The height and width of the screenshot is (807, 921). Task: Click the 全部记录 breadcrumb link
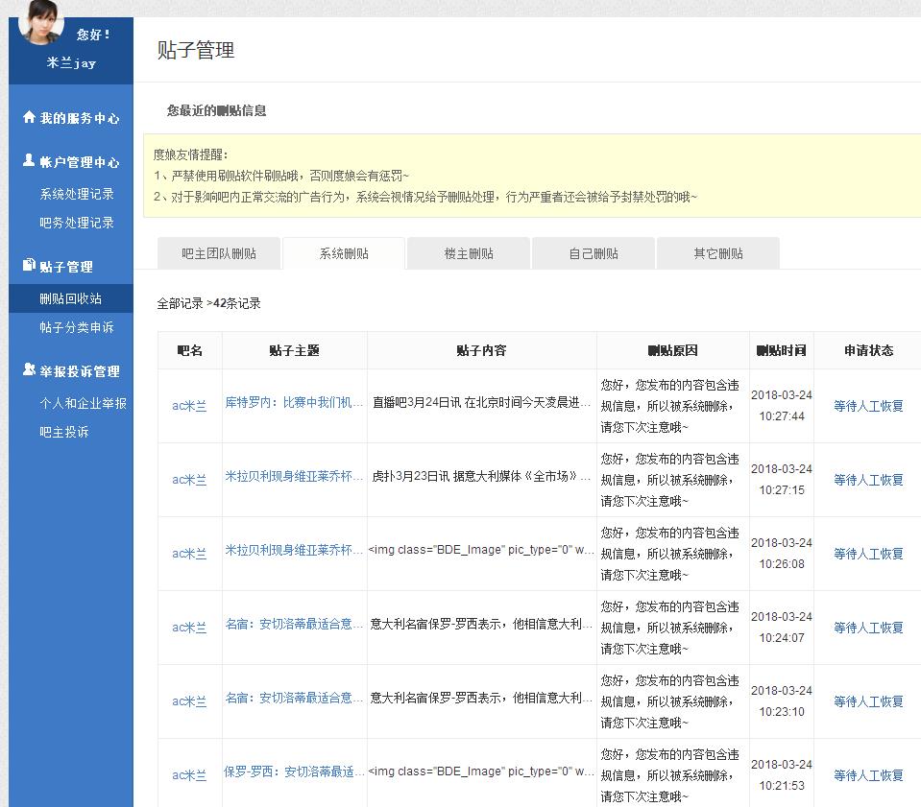pos(180,303)
